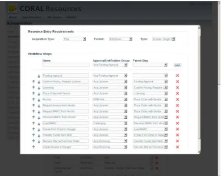The width and height of the screenshot is (222, 176).
Task: Delete the Request Invoice from Vendor step
Action: (177, 106)
